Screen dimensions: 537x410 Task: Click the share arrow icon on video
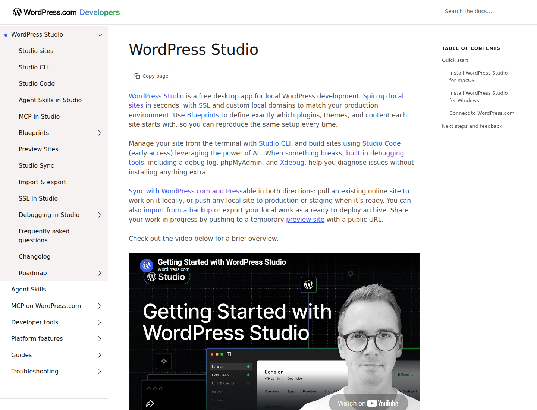pyautogui.click(x=150, y=403)
